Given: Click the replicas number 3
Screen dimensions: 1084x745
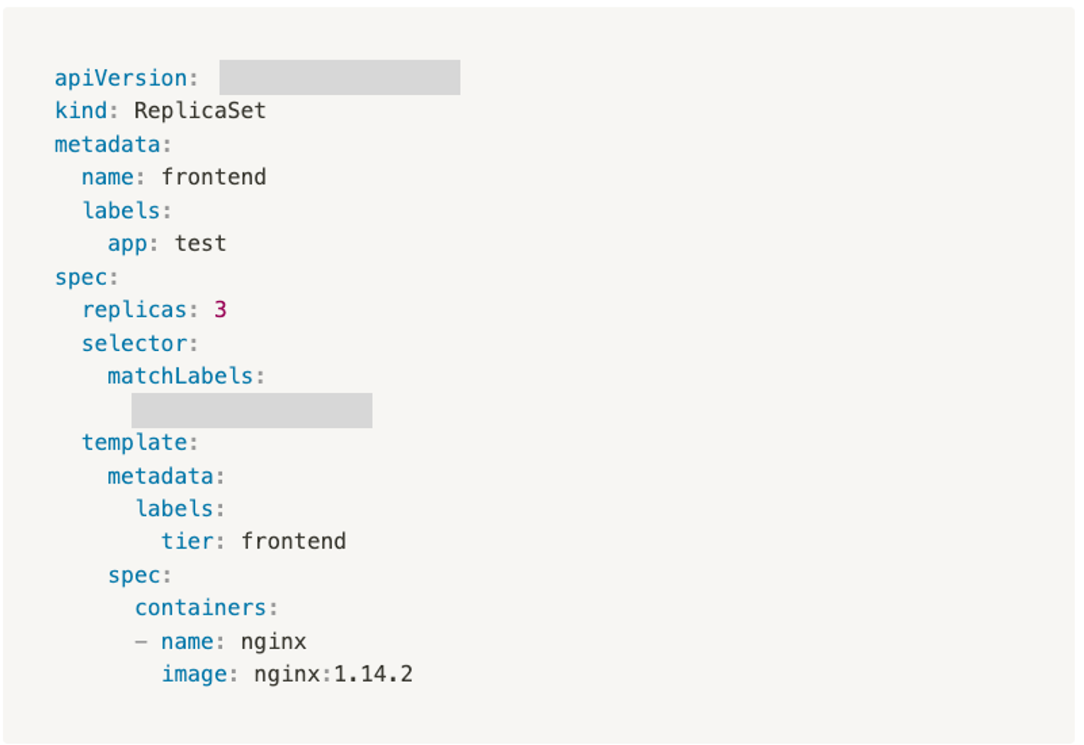Looking at the screenshot, I should [220, 310].
